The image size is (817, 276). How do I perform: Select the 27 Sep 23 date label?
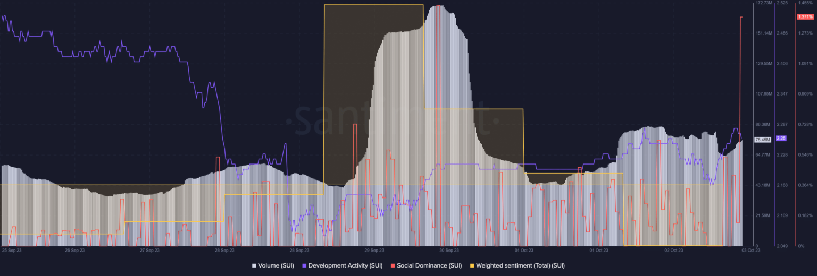149,250
